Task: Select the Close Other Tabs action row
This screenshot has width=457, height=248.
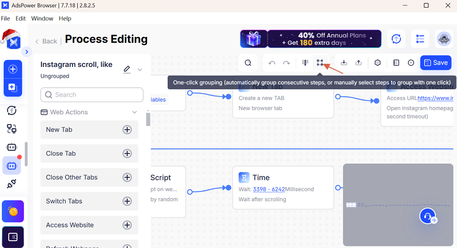Action: click(89, 177)
